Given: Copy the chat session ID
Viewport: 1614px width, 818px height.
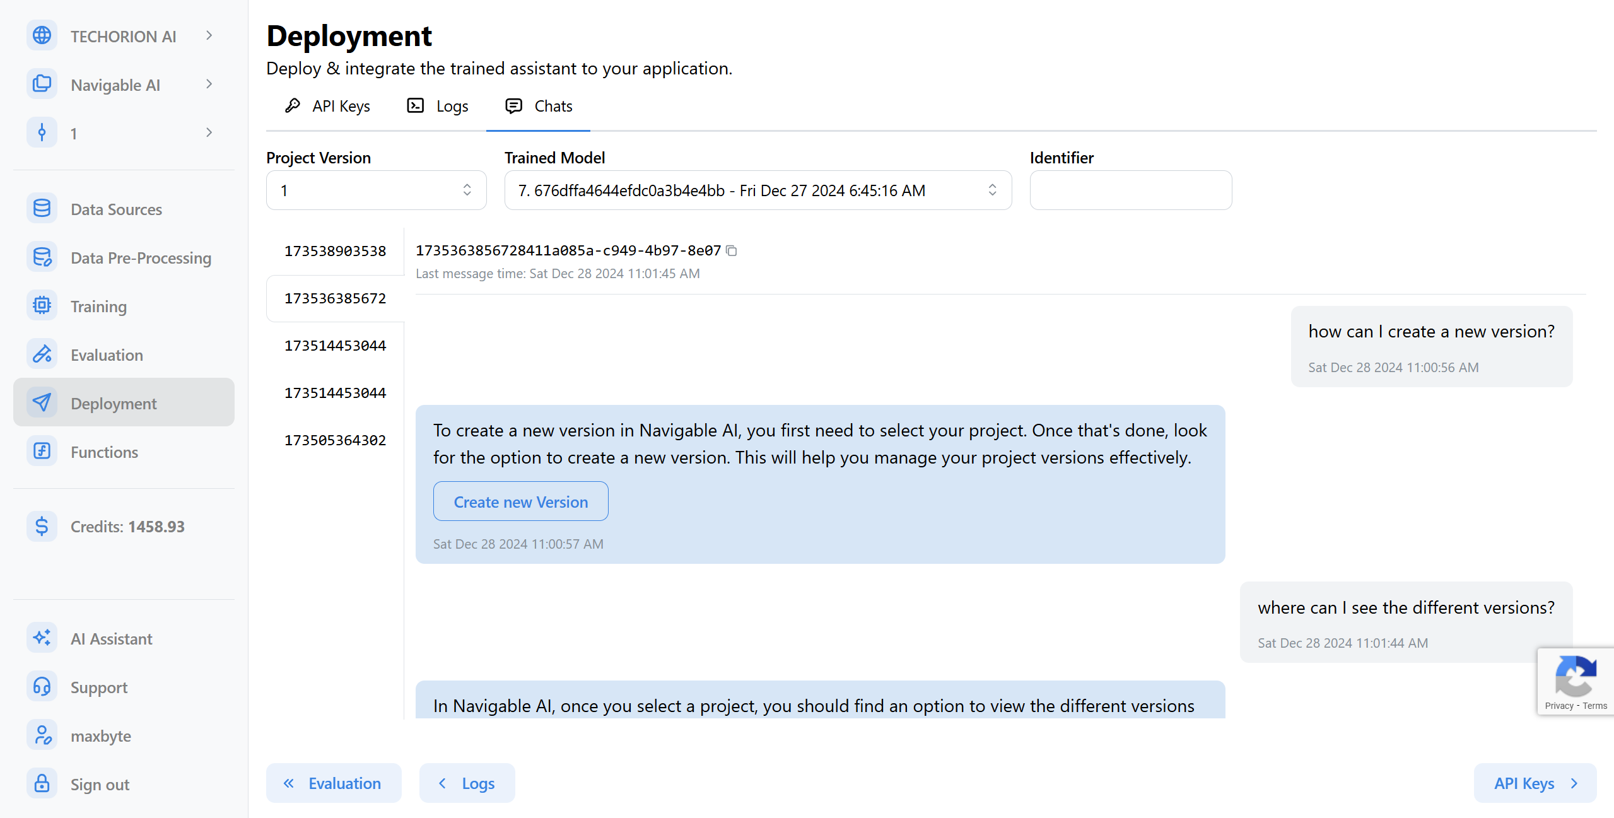Looking at the screenshot, I should [732, 251].
